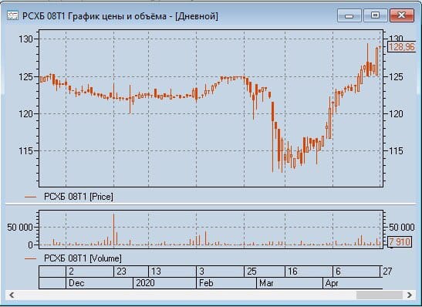Select the РСХБ 08Т1 [Volume] legend label
422x307 pixels.
click(83, 258)
